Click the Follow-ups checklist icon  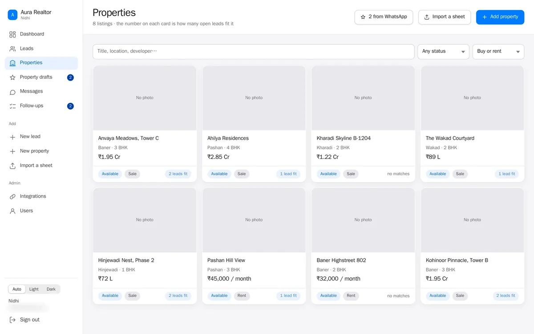[12, 106]
